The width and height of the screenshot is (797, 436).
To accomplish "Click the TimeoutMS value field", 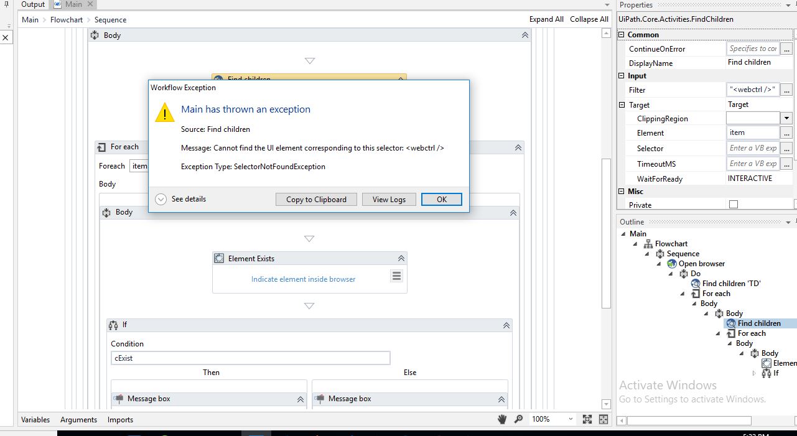I will (753, 164).
